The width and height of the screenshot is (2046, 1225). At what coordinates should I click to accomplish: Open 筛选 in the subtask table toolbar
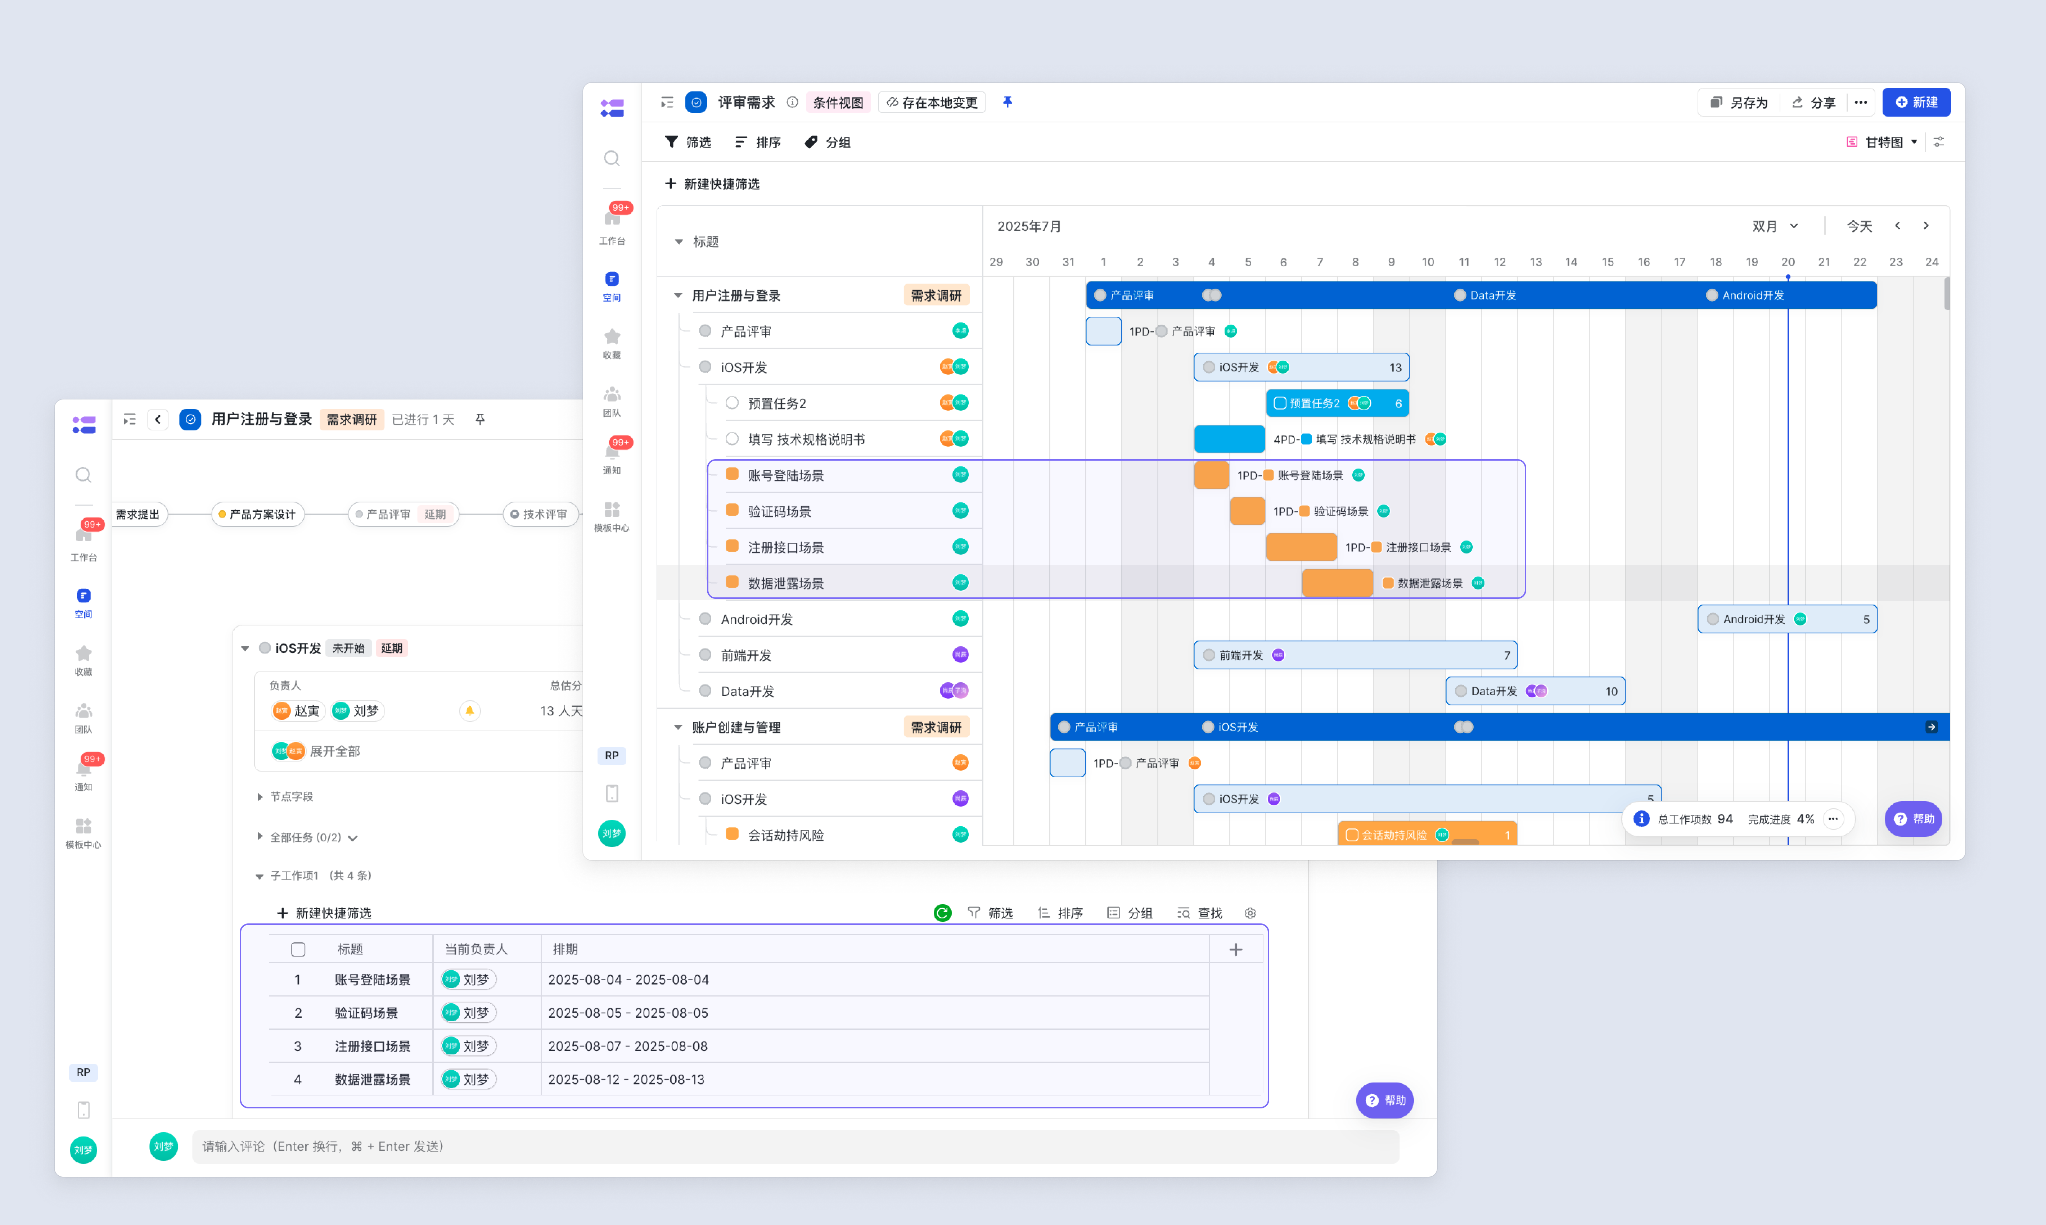tap(990, 913)
